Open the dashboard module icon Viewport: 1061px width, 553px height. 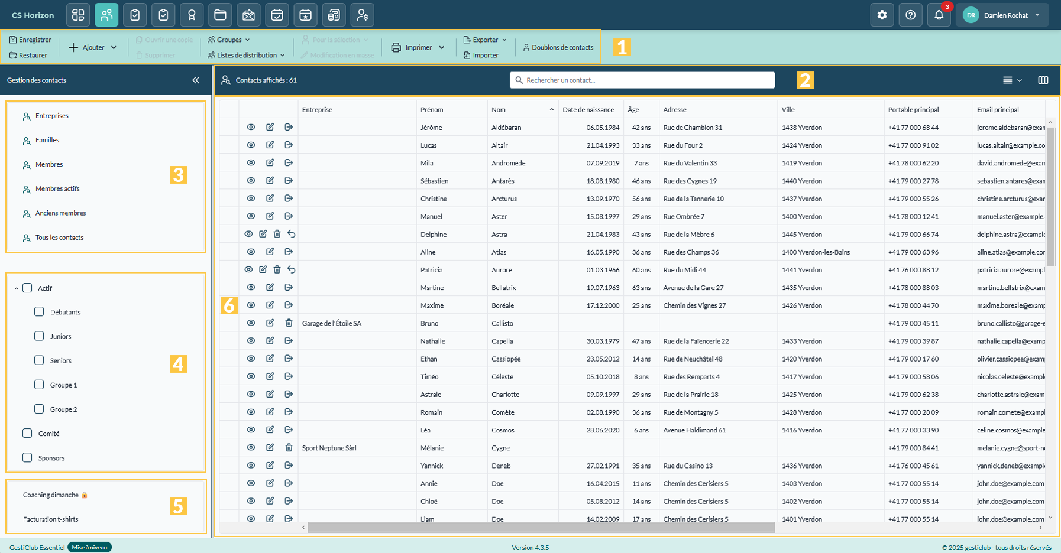point(78,15)
